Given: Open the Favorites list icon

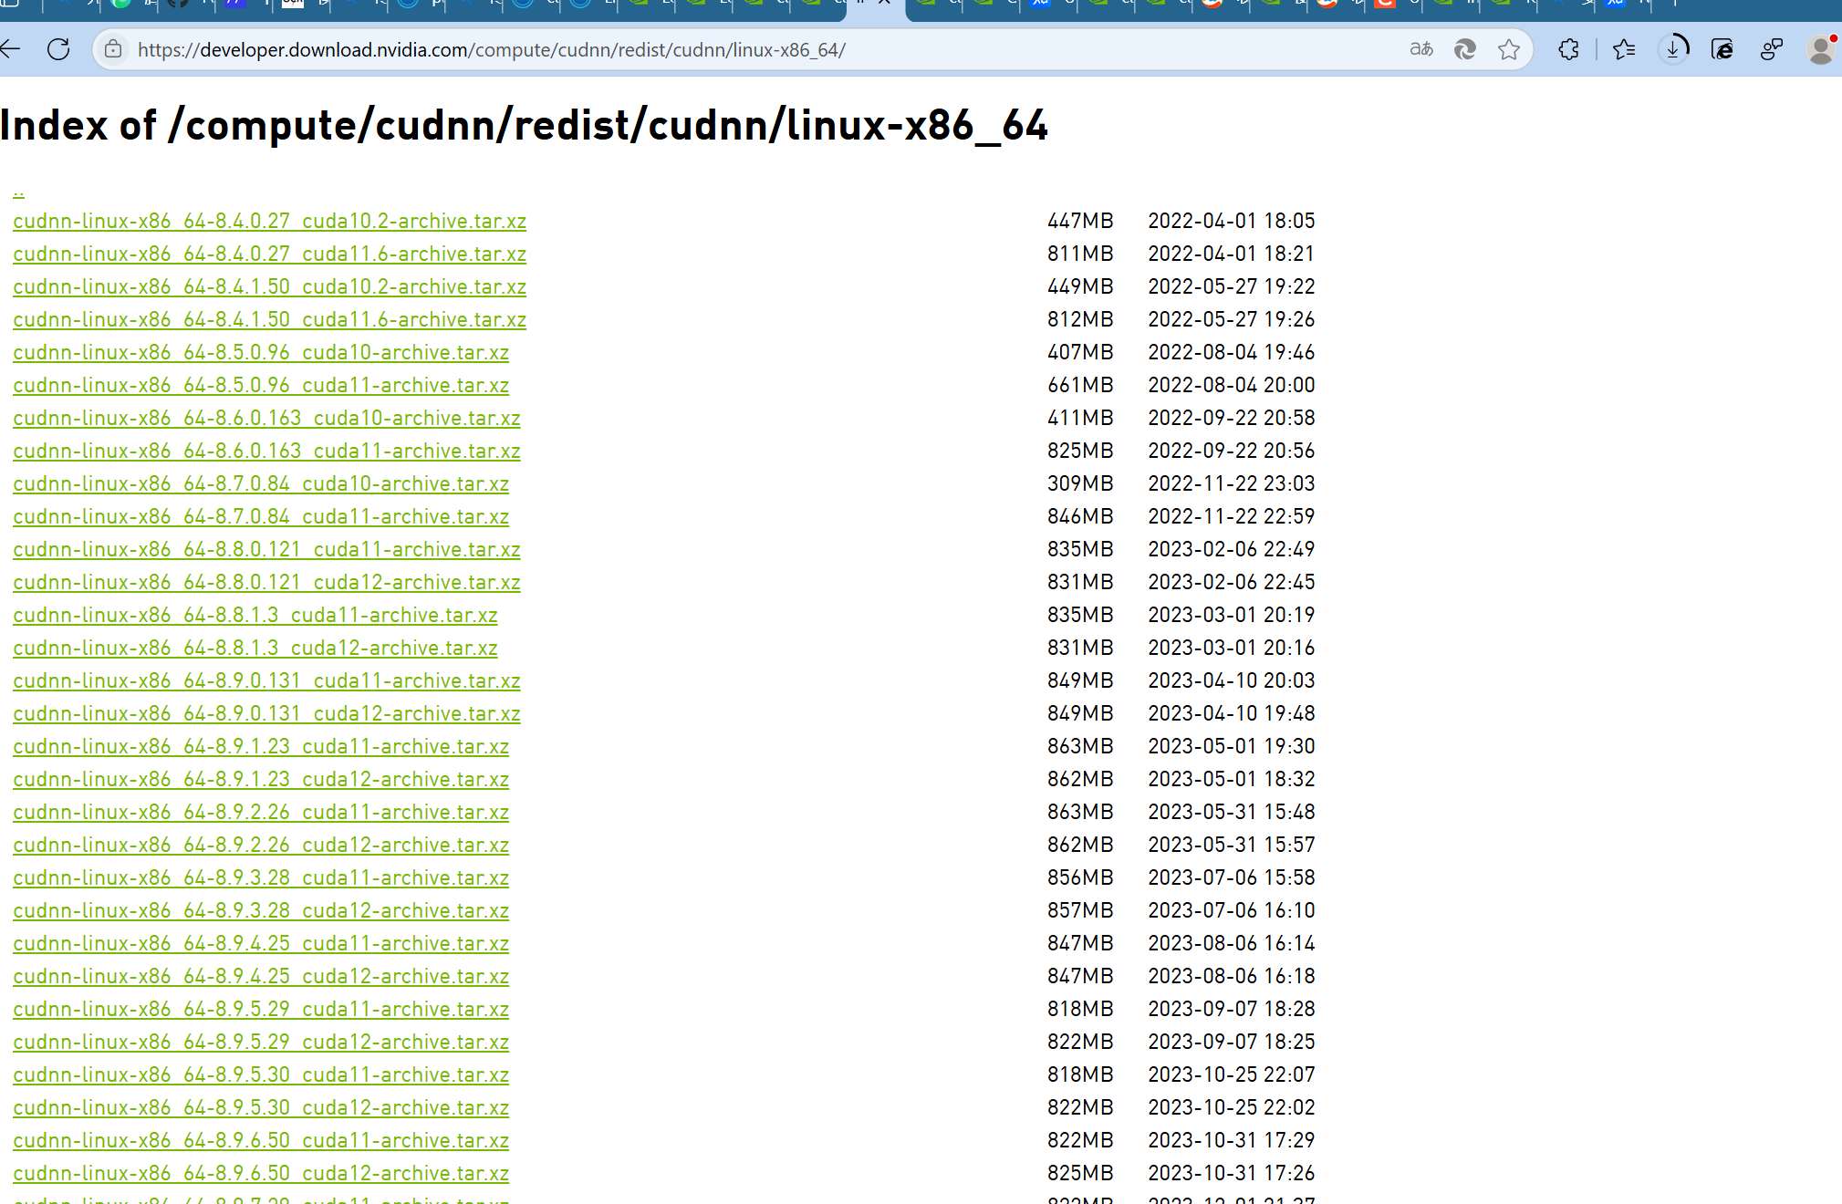Looking at the screenshot, I should (1624, 49).
